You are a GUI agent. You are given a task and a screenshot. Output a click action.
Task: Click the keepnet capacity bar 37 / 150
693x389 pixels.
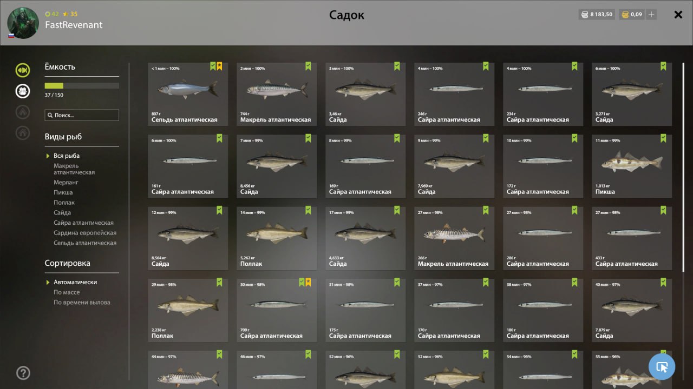[x=82, y=85]
